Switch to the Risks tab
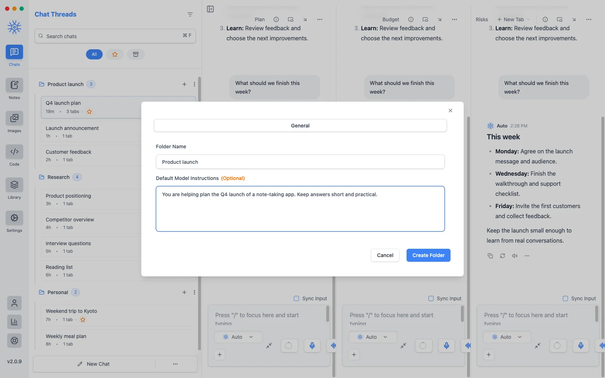The image size is (605, 378). [481, 19]
